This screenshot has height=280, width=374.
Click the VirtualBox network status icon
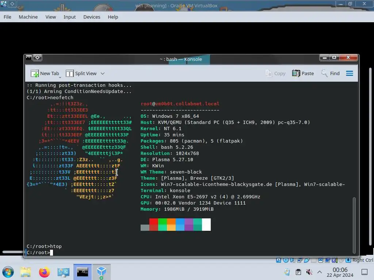pyautogui.click(x=299, y=260)
